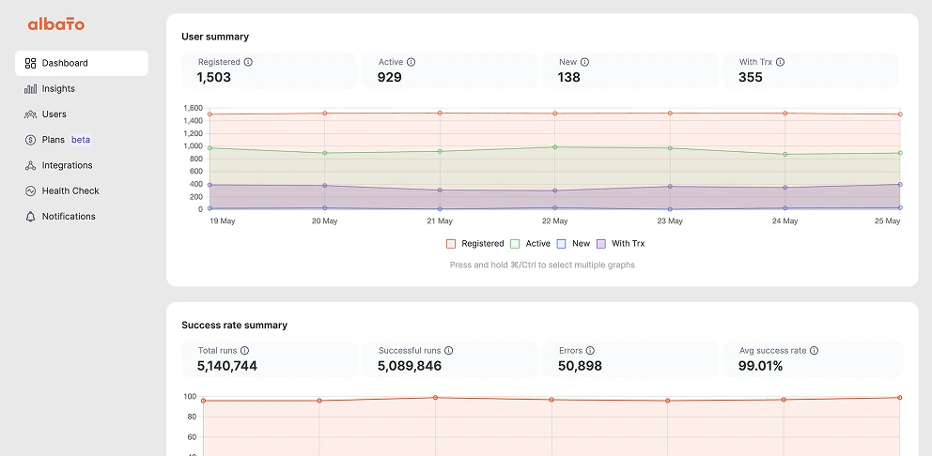Click the Errors value 50,898
Image resolution: width=932 pixels, height=456 pixels.
tap(580, 366)
